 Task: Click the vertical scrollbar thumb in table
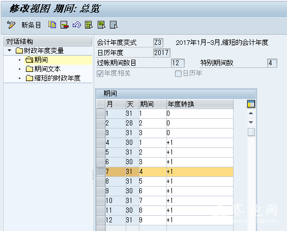click(251, 132)
